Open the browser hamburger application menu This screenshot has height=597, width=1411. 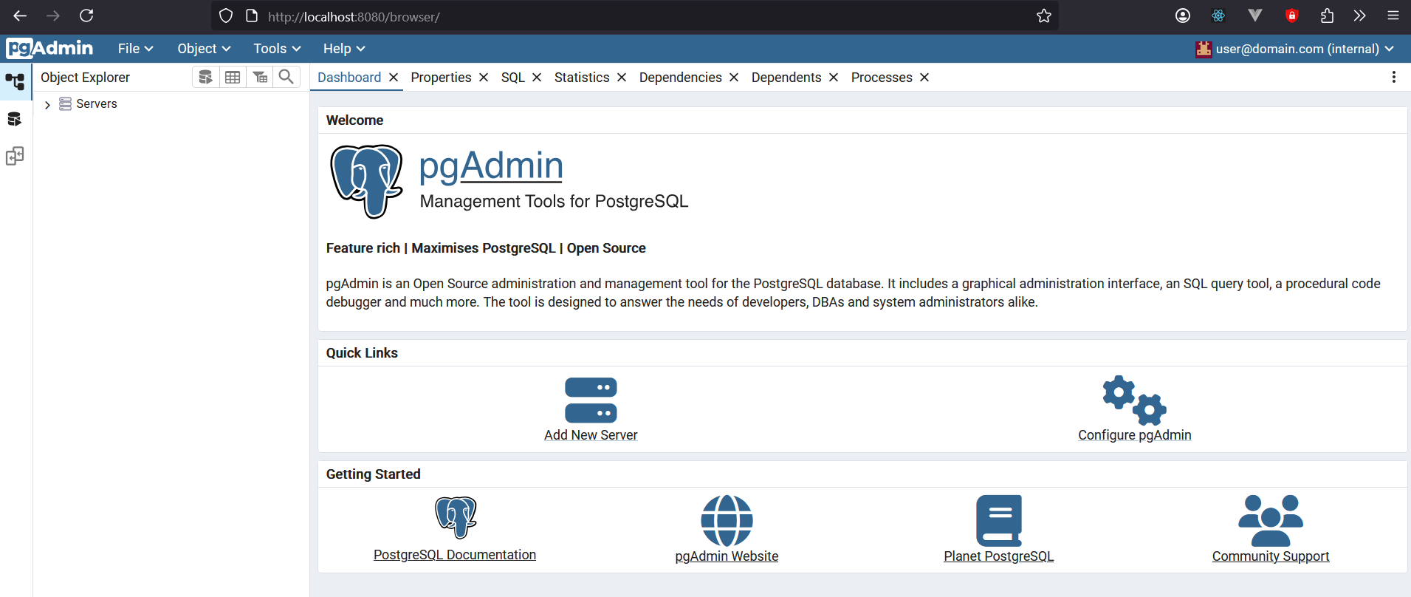click(x=1393, y=16)
